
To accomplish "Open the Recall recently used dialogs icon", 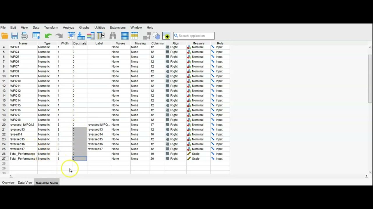I will 36,36.
